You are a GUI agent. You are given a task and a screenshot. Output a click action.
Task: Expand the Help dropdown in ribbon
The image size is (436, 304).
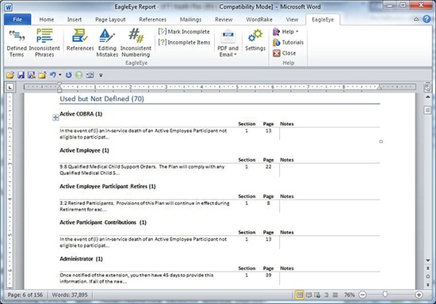pyautogui.click(x=285, y=32)
